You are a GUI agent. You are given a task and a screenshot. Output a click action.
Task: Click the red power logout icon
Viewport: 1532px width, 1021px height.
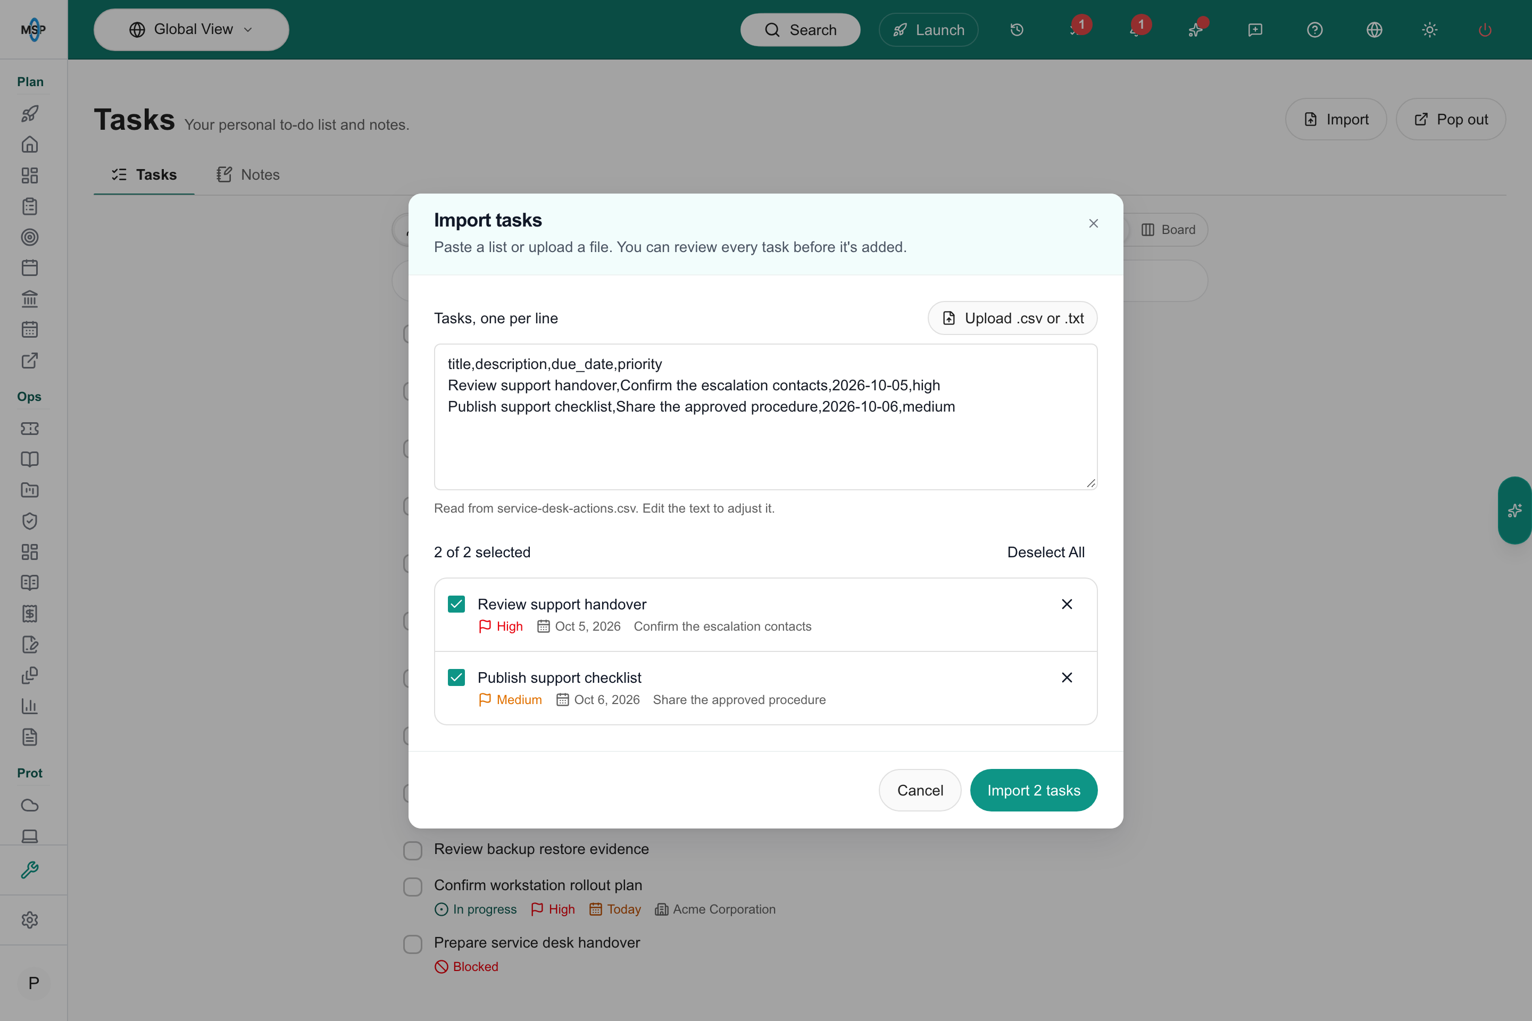click(1485, 30)
